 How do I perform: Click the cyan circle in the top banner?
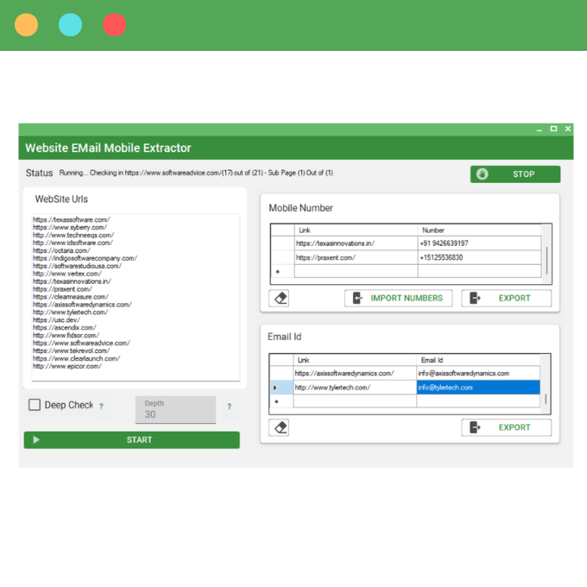[x=70, y=25]
